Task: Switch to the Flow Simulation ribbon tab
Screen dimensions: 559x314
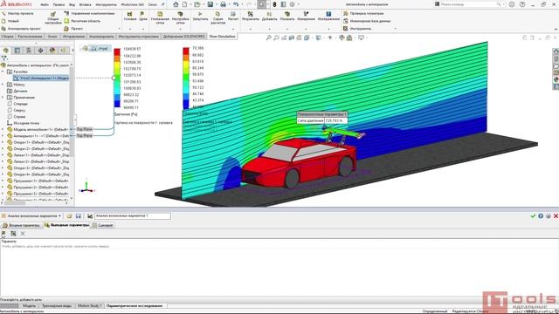Action: [222, 37]
